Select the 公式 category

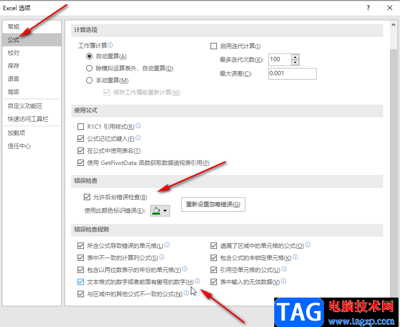pyautogui.click(x=32, y=40)
